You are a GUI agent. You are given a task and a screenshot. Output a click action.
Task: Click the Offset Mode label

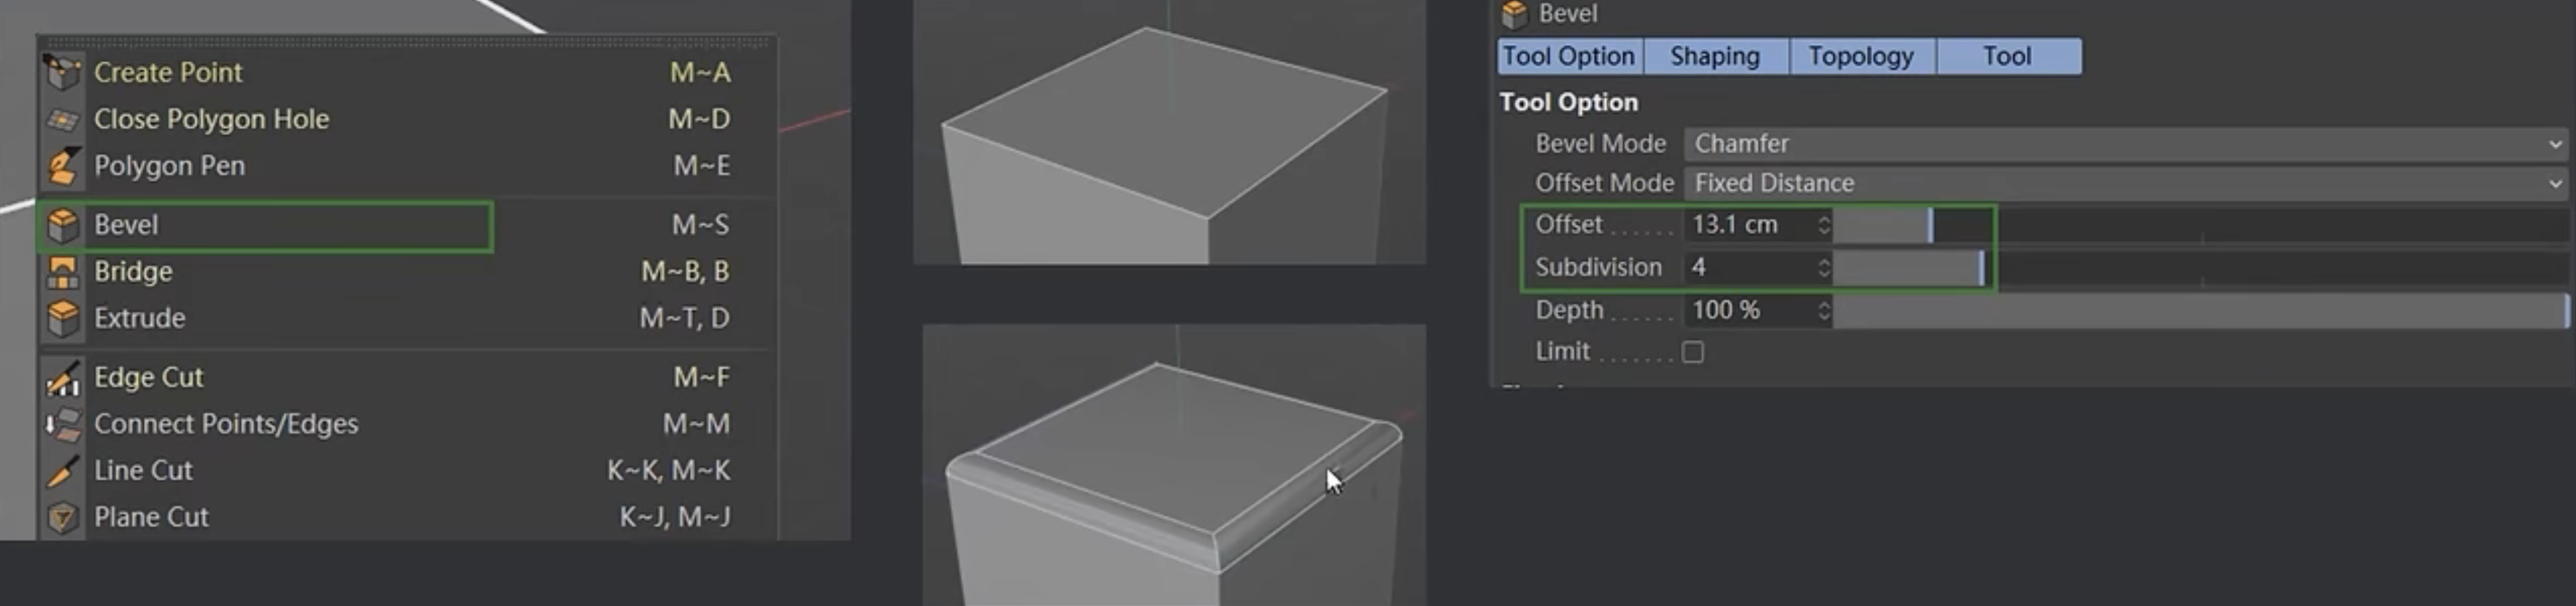click(x=1605, y=184)
